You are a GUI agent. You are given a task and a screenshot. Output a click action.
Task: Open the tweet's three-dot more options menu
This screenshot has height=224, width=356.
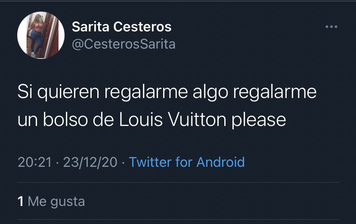click(x=331, y=27)
